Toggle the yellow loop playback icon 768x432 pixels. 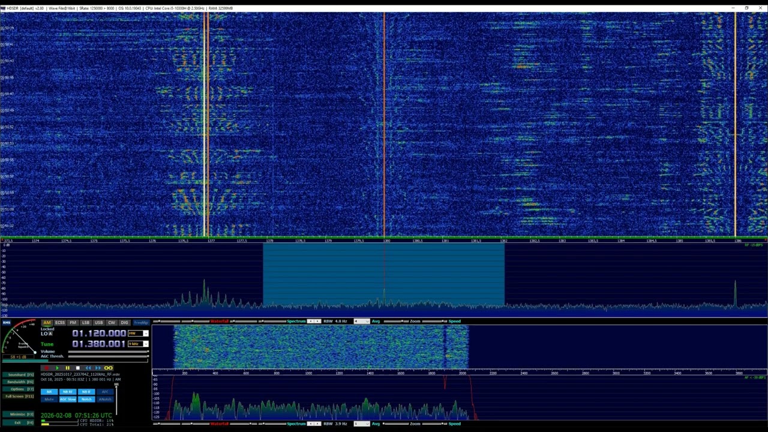click(108, 368)
